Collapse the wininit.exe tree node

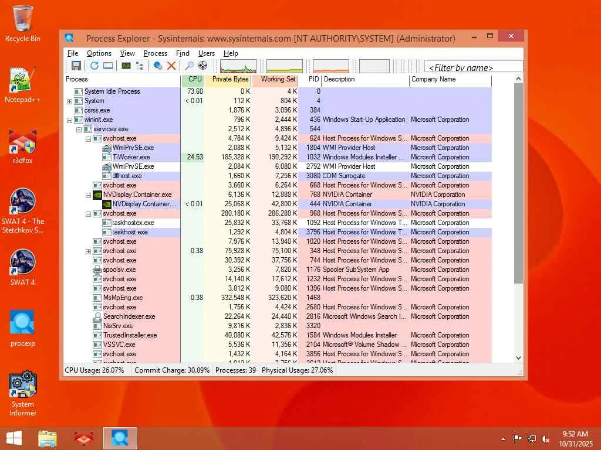click(x=69, y=120)
